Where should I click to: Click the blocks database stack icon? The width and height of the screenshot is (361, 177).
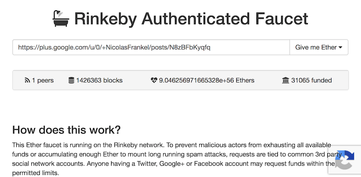tap(71, 80)
